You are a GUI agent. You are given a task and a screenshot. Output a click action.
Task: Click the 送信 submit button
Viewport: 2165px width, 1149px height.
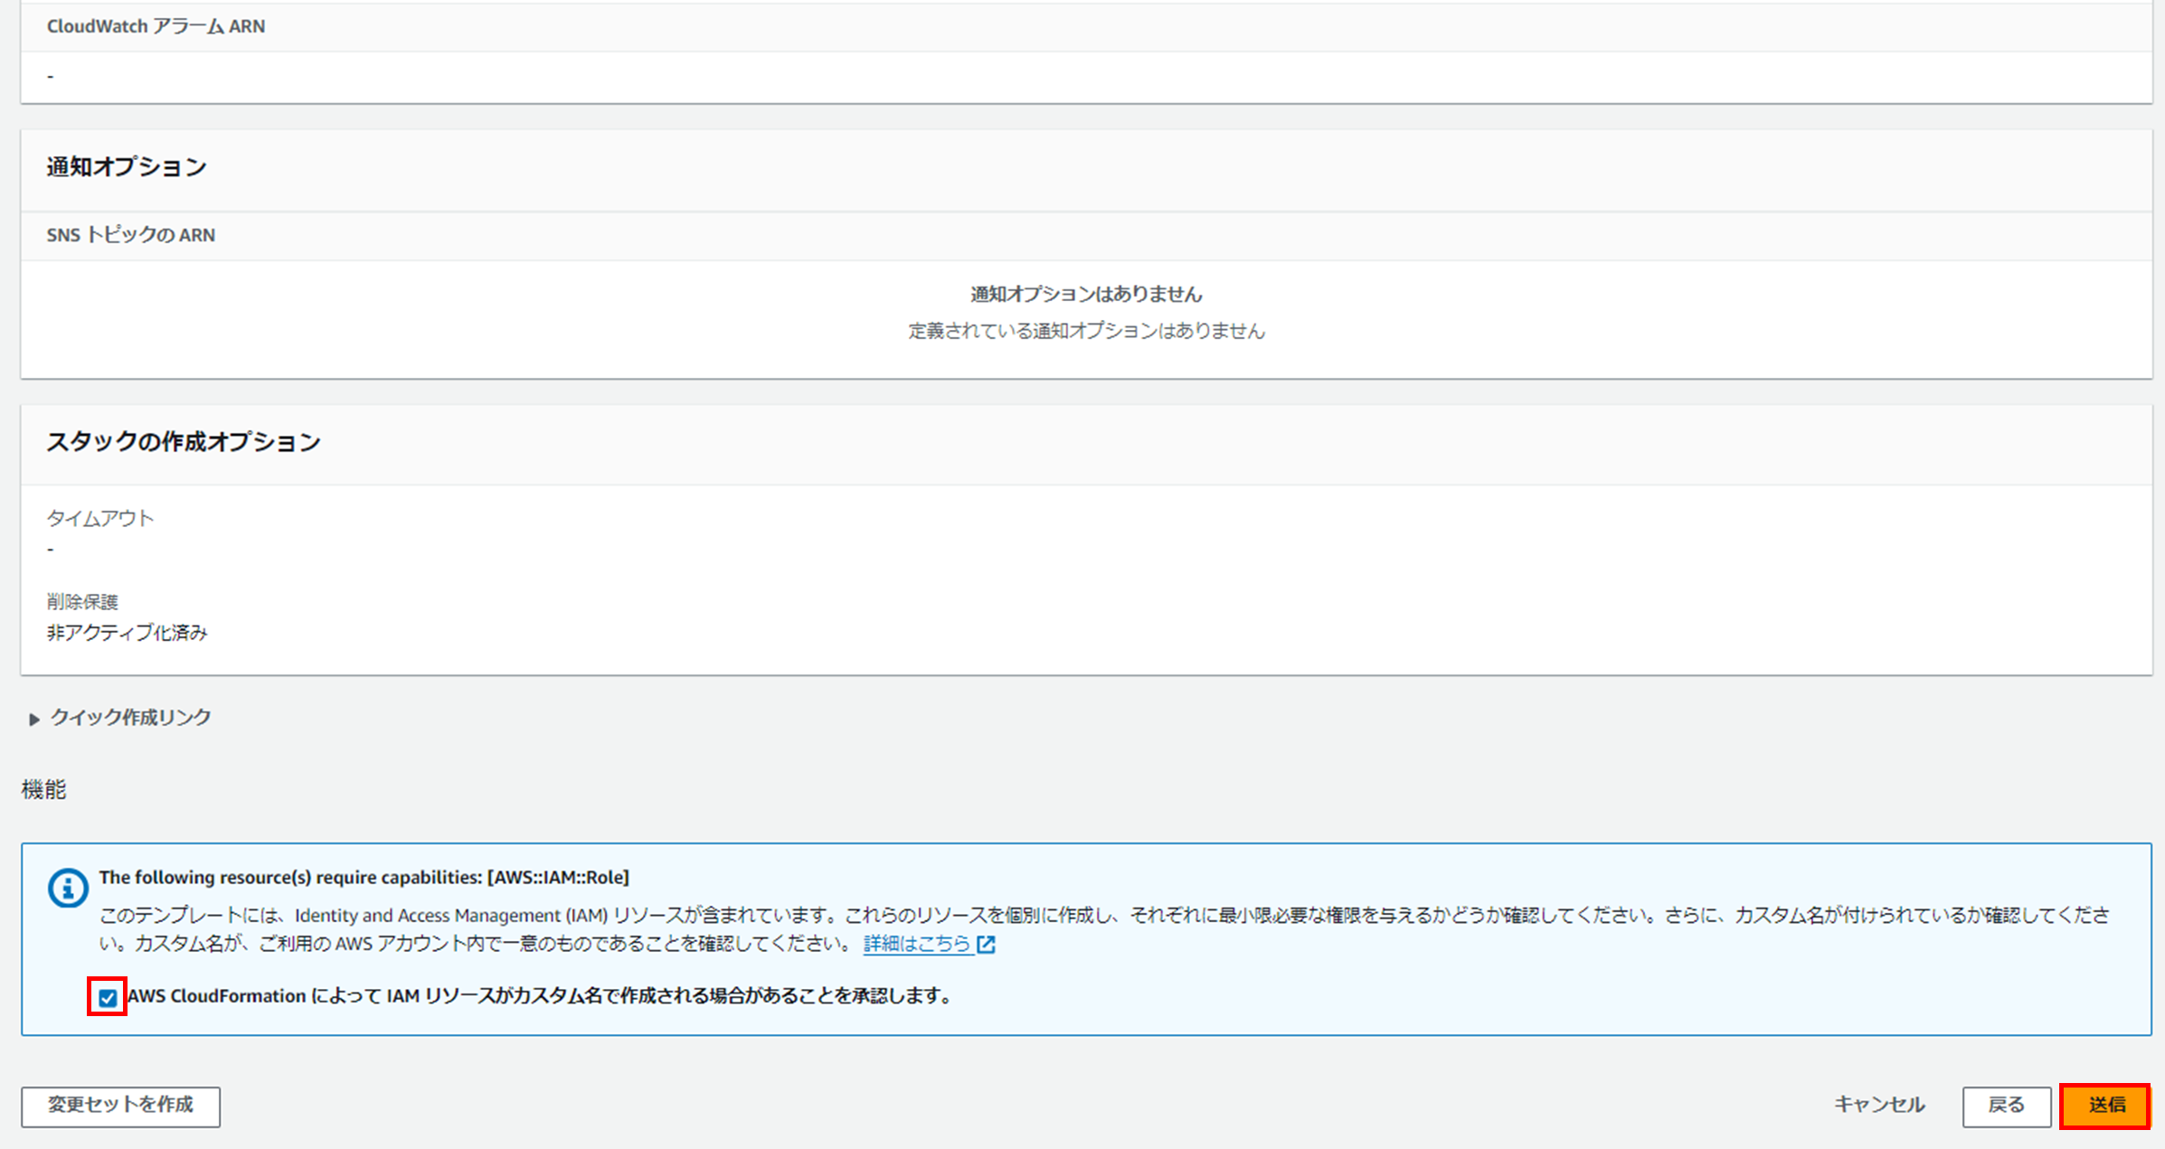pos(2104,1105)
